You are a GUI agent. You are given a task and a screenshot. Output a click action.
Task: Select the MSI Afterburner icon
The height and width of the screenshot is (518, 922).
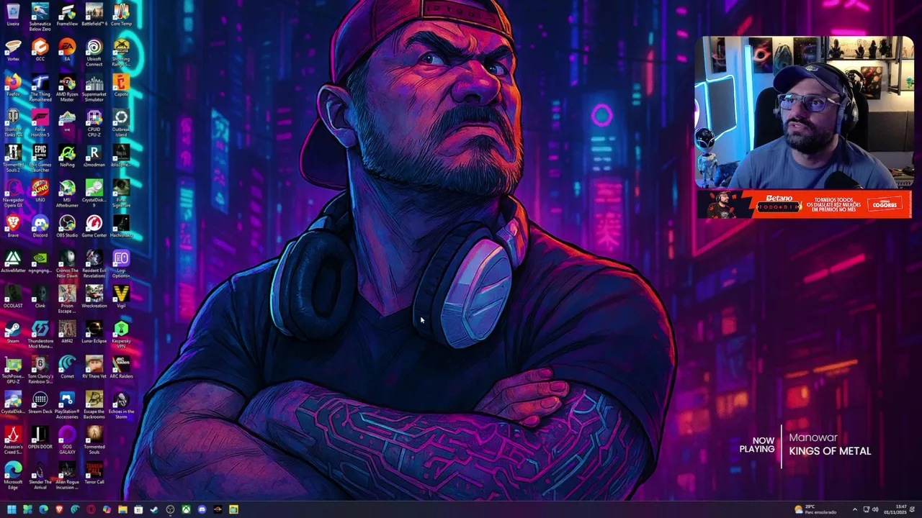pyautogui.click(x=67, y=193)
